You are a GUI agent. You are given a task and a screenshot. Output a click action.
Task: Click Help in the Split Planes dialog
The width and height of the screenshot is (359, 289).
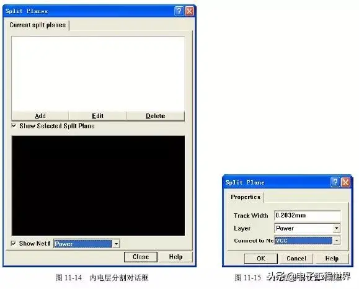[175, 257]
